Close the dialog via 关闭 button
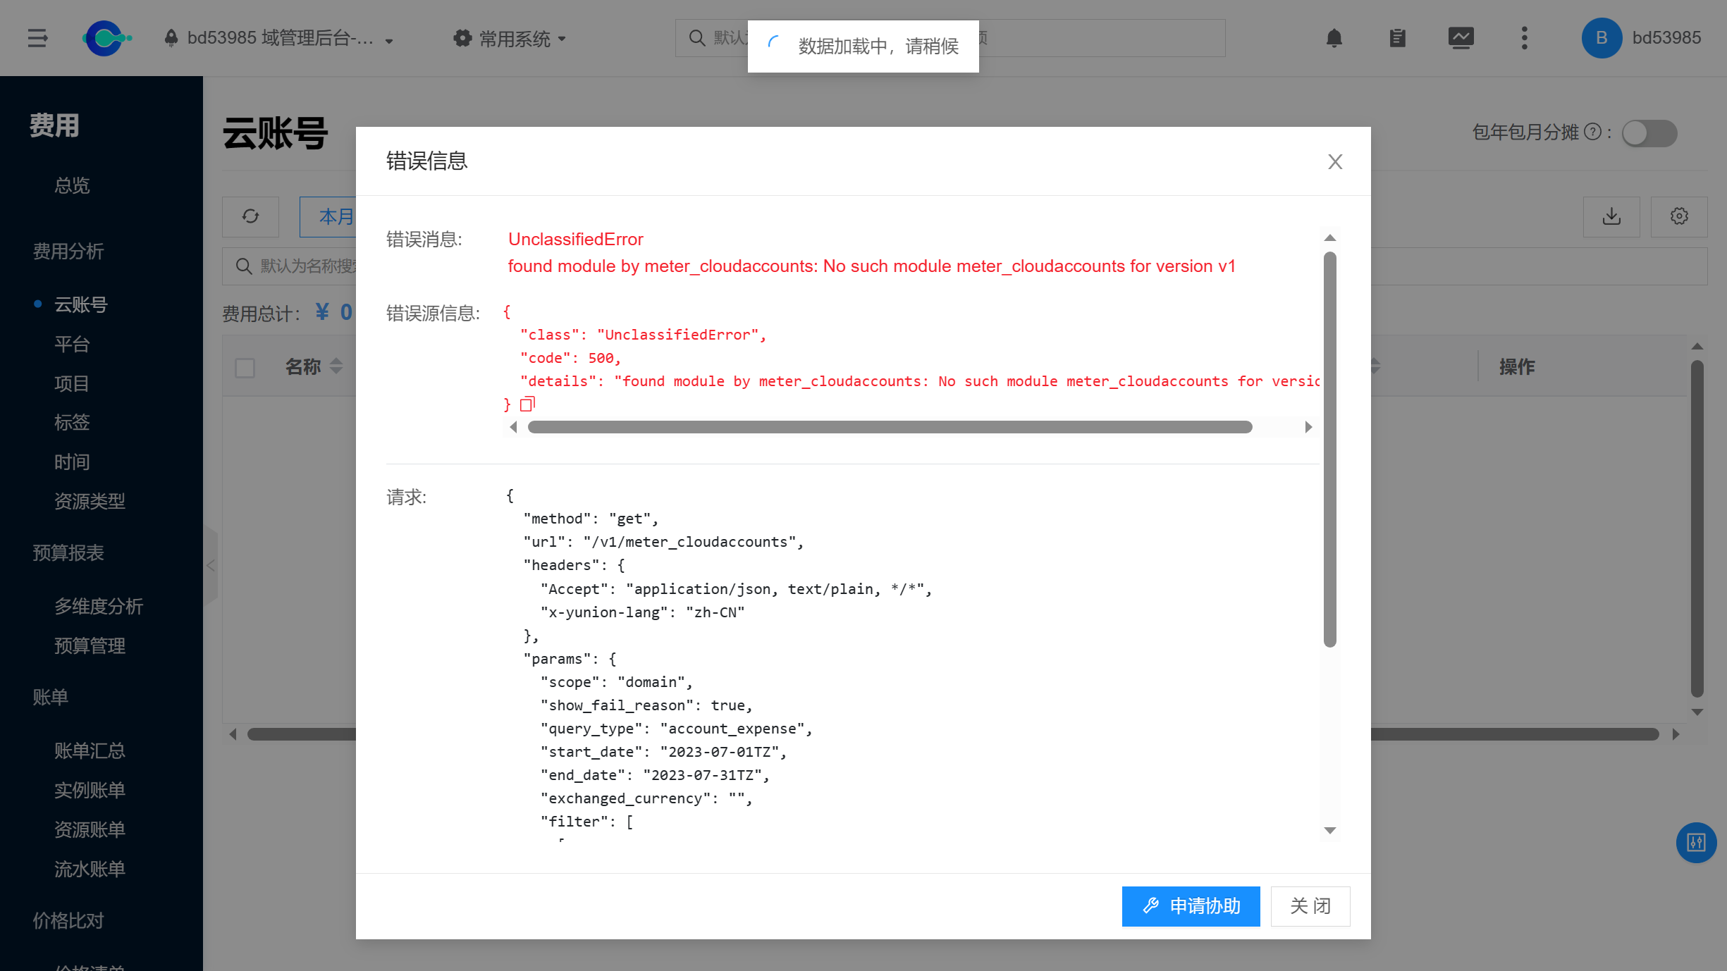 click(1310, 906)
